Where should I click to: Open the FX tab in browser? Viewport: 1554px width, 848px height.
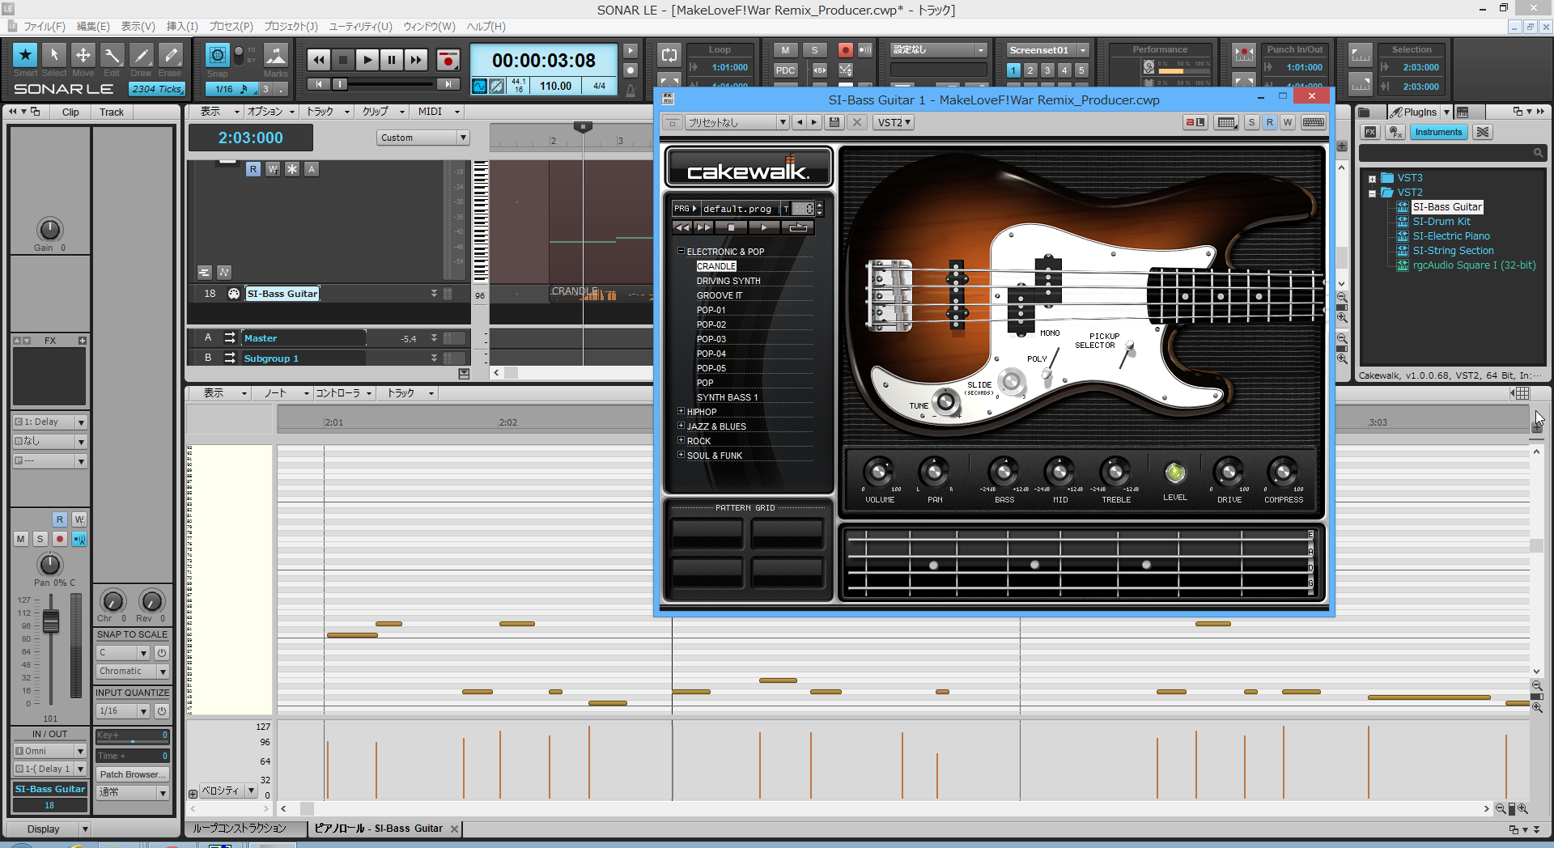[1369, 132]
